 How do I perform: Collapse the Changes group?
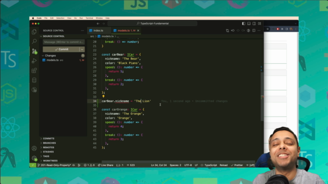coord(43,56)
